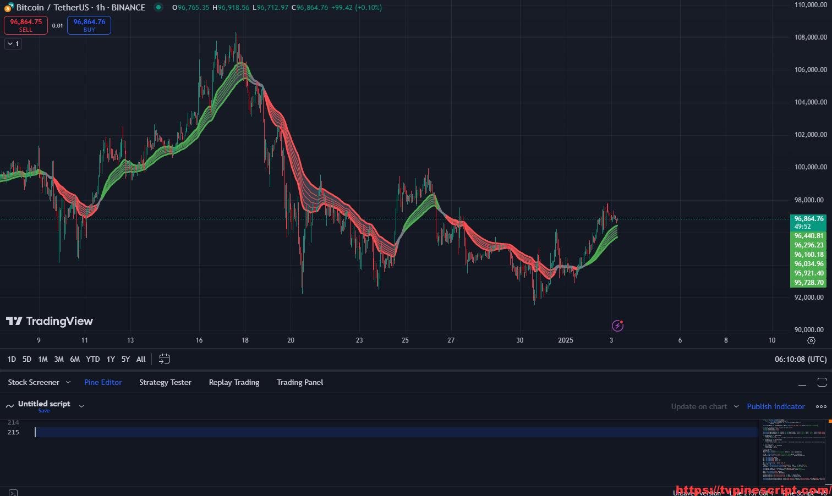Maximize the Pine Editor panel
This screenshot has width=832, height=496.
coord(822,382)
